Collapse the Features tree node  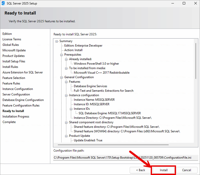tap(66, 82)
